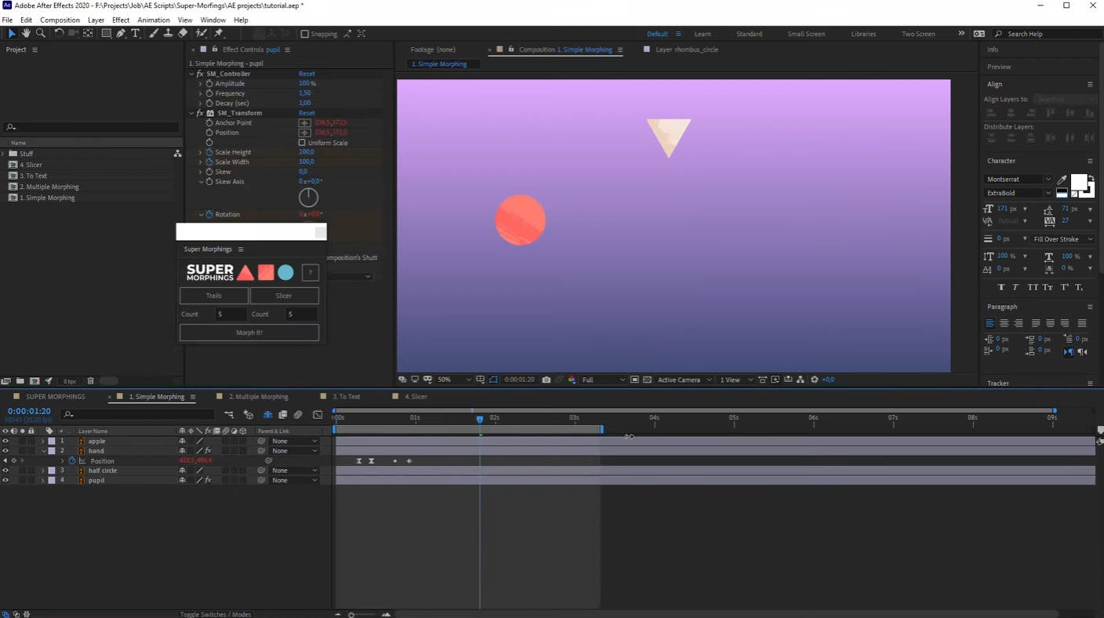The image size is (1104, 618).
Task: Hide the apple layer visibility eye
Action: tap(5, 441)
